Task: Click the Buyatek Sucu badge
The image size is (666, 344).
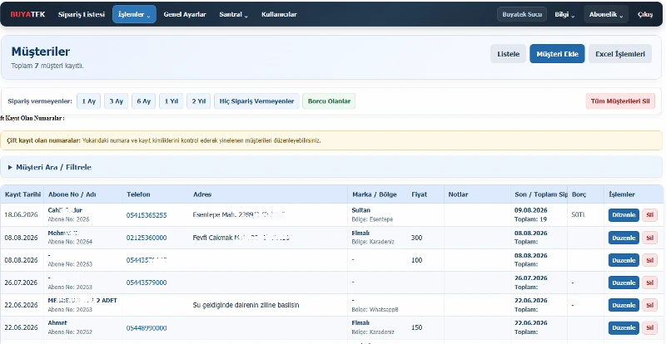Action: point(522,14)
